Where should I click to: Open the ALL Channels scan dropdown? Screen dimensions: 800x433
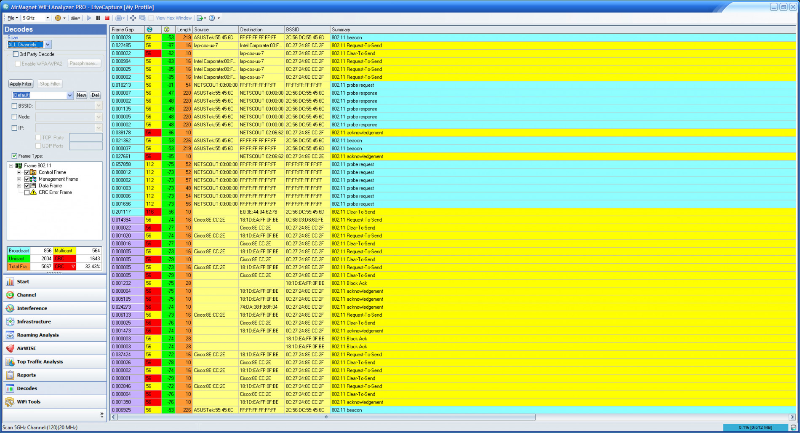[x=48, y=45]
